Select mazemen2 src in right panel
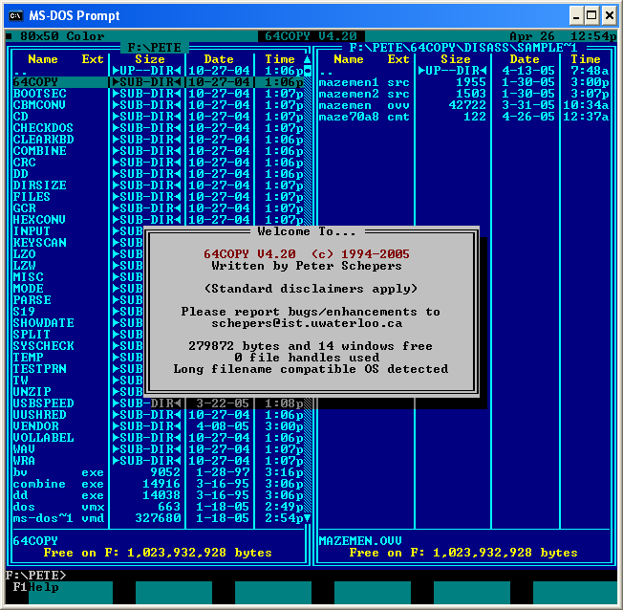The width and height of the screenshot is (623, 610). pos(464,94)
